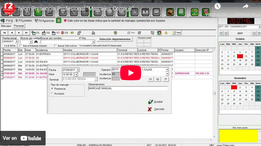This screenshot has height=146, width=261.
Task: Select the red highlighted day in Octubre
Action: tap(240, 56)
